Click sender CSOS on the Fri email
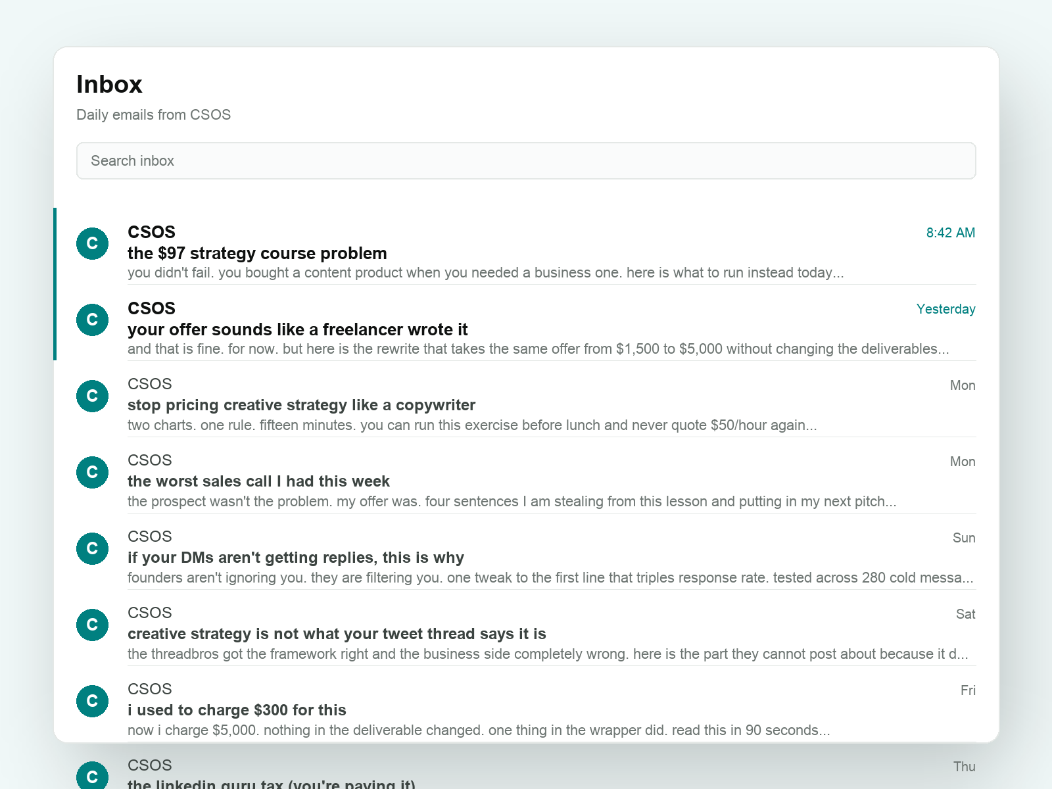Image resolution: width=1052 pixels, height=789 pixels. 150,689
